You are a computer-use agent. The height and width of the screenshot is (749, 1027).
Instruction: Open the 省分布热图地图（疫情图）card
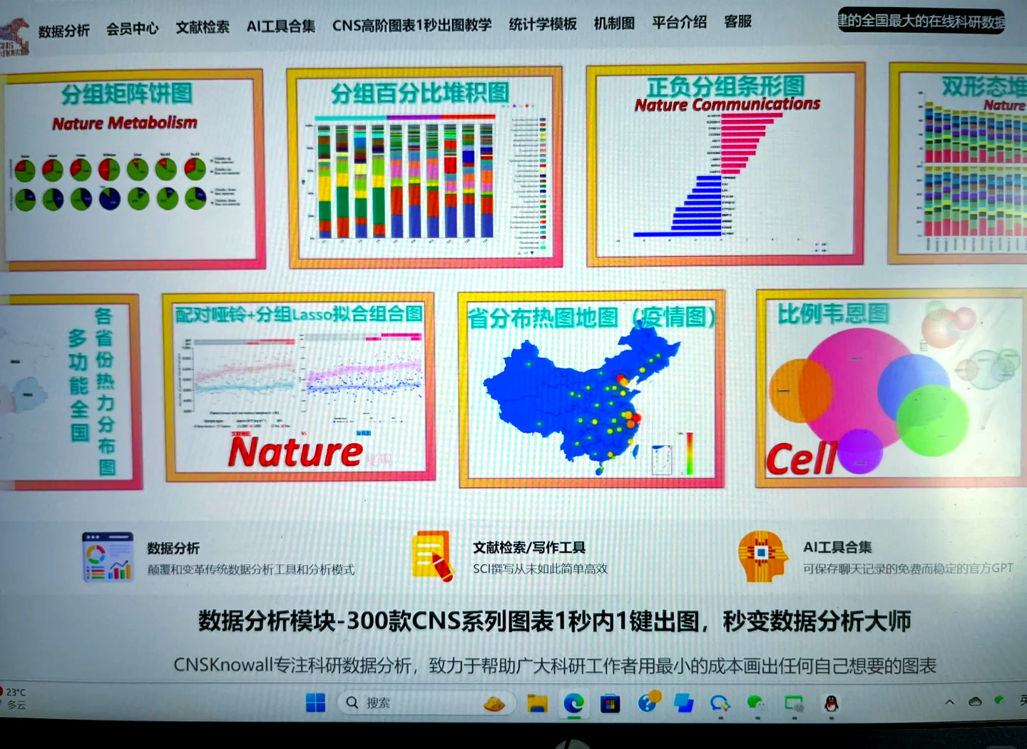pos(591,389)
